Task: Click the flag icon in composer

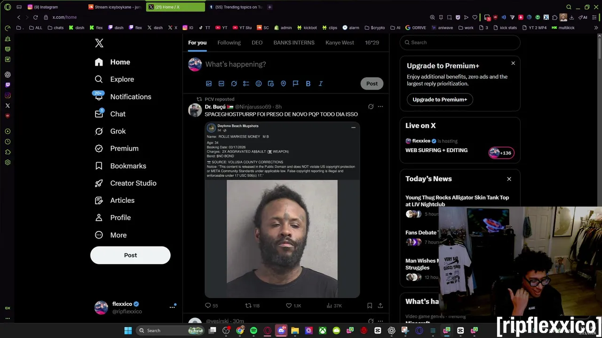Action: (x=296, y=84)
